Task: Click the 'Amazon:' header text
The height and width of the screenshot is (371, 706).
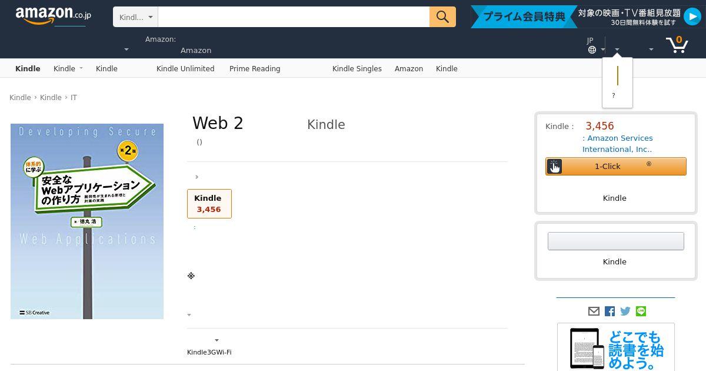Action: (x=161, y=39)
